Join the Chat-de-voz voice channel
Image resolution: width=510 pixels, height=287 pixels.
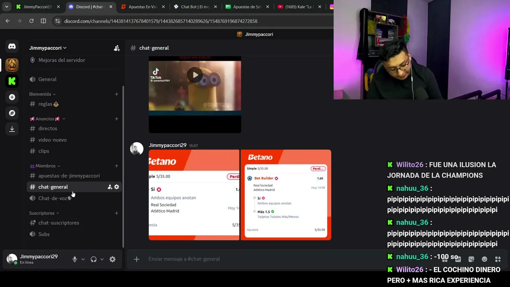coord(74,199)
